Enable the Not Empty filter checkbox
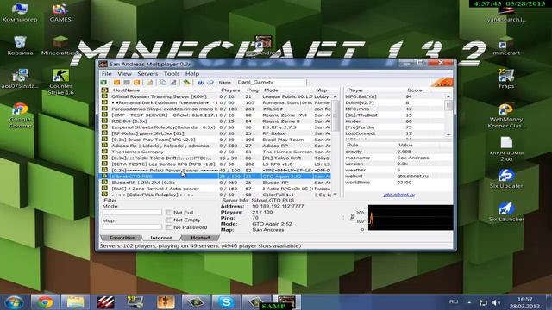Screen dimensions: 552x310 click(169, 220)
